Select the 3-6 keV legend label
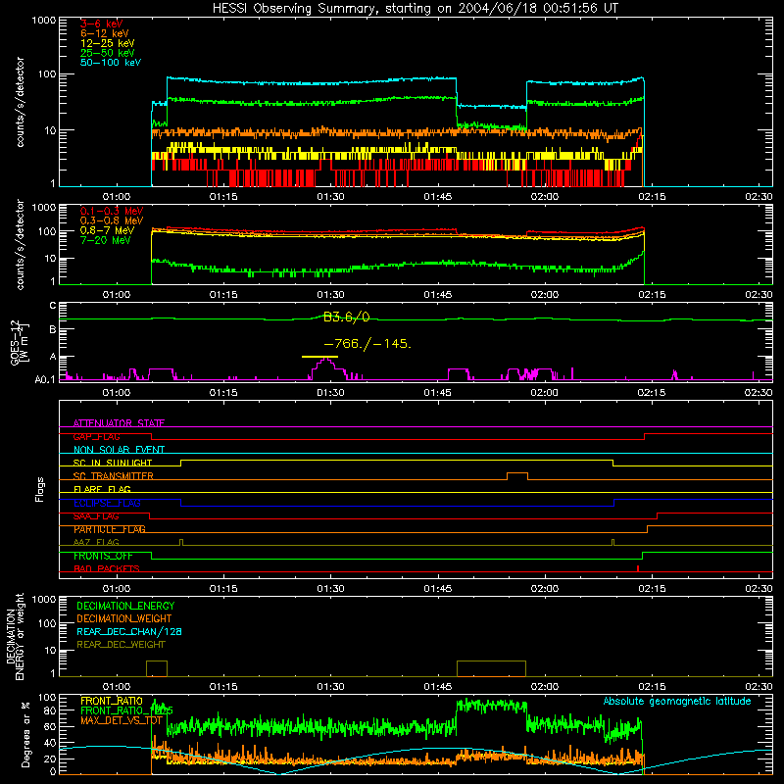Viewport: 784px width, 784px height. click(x=101, y=24)
